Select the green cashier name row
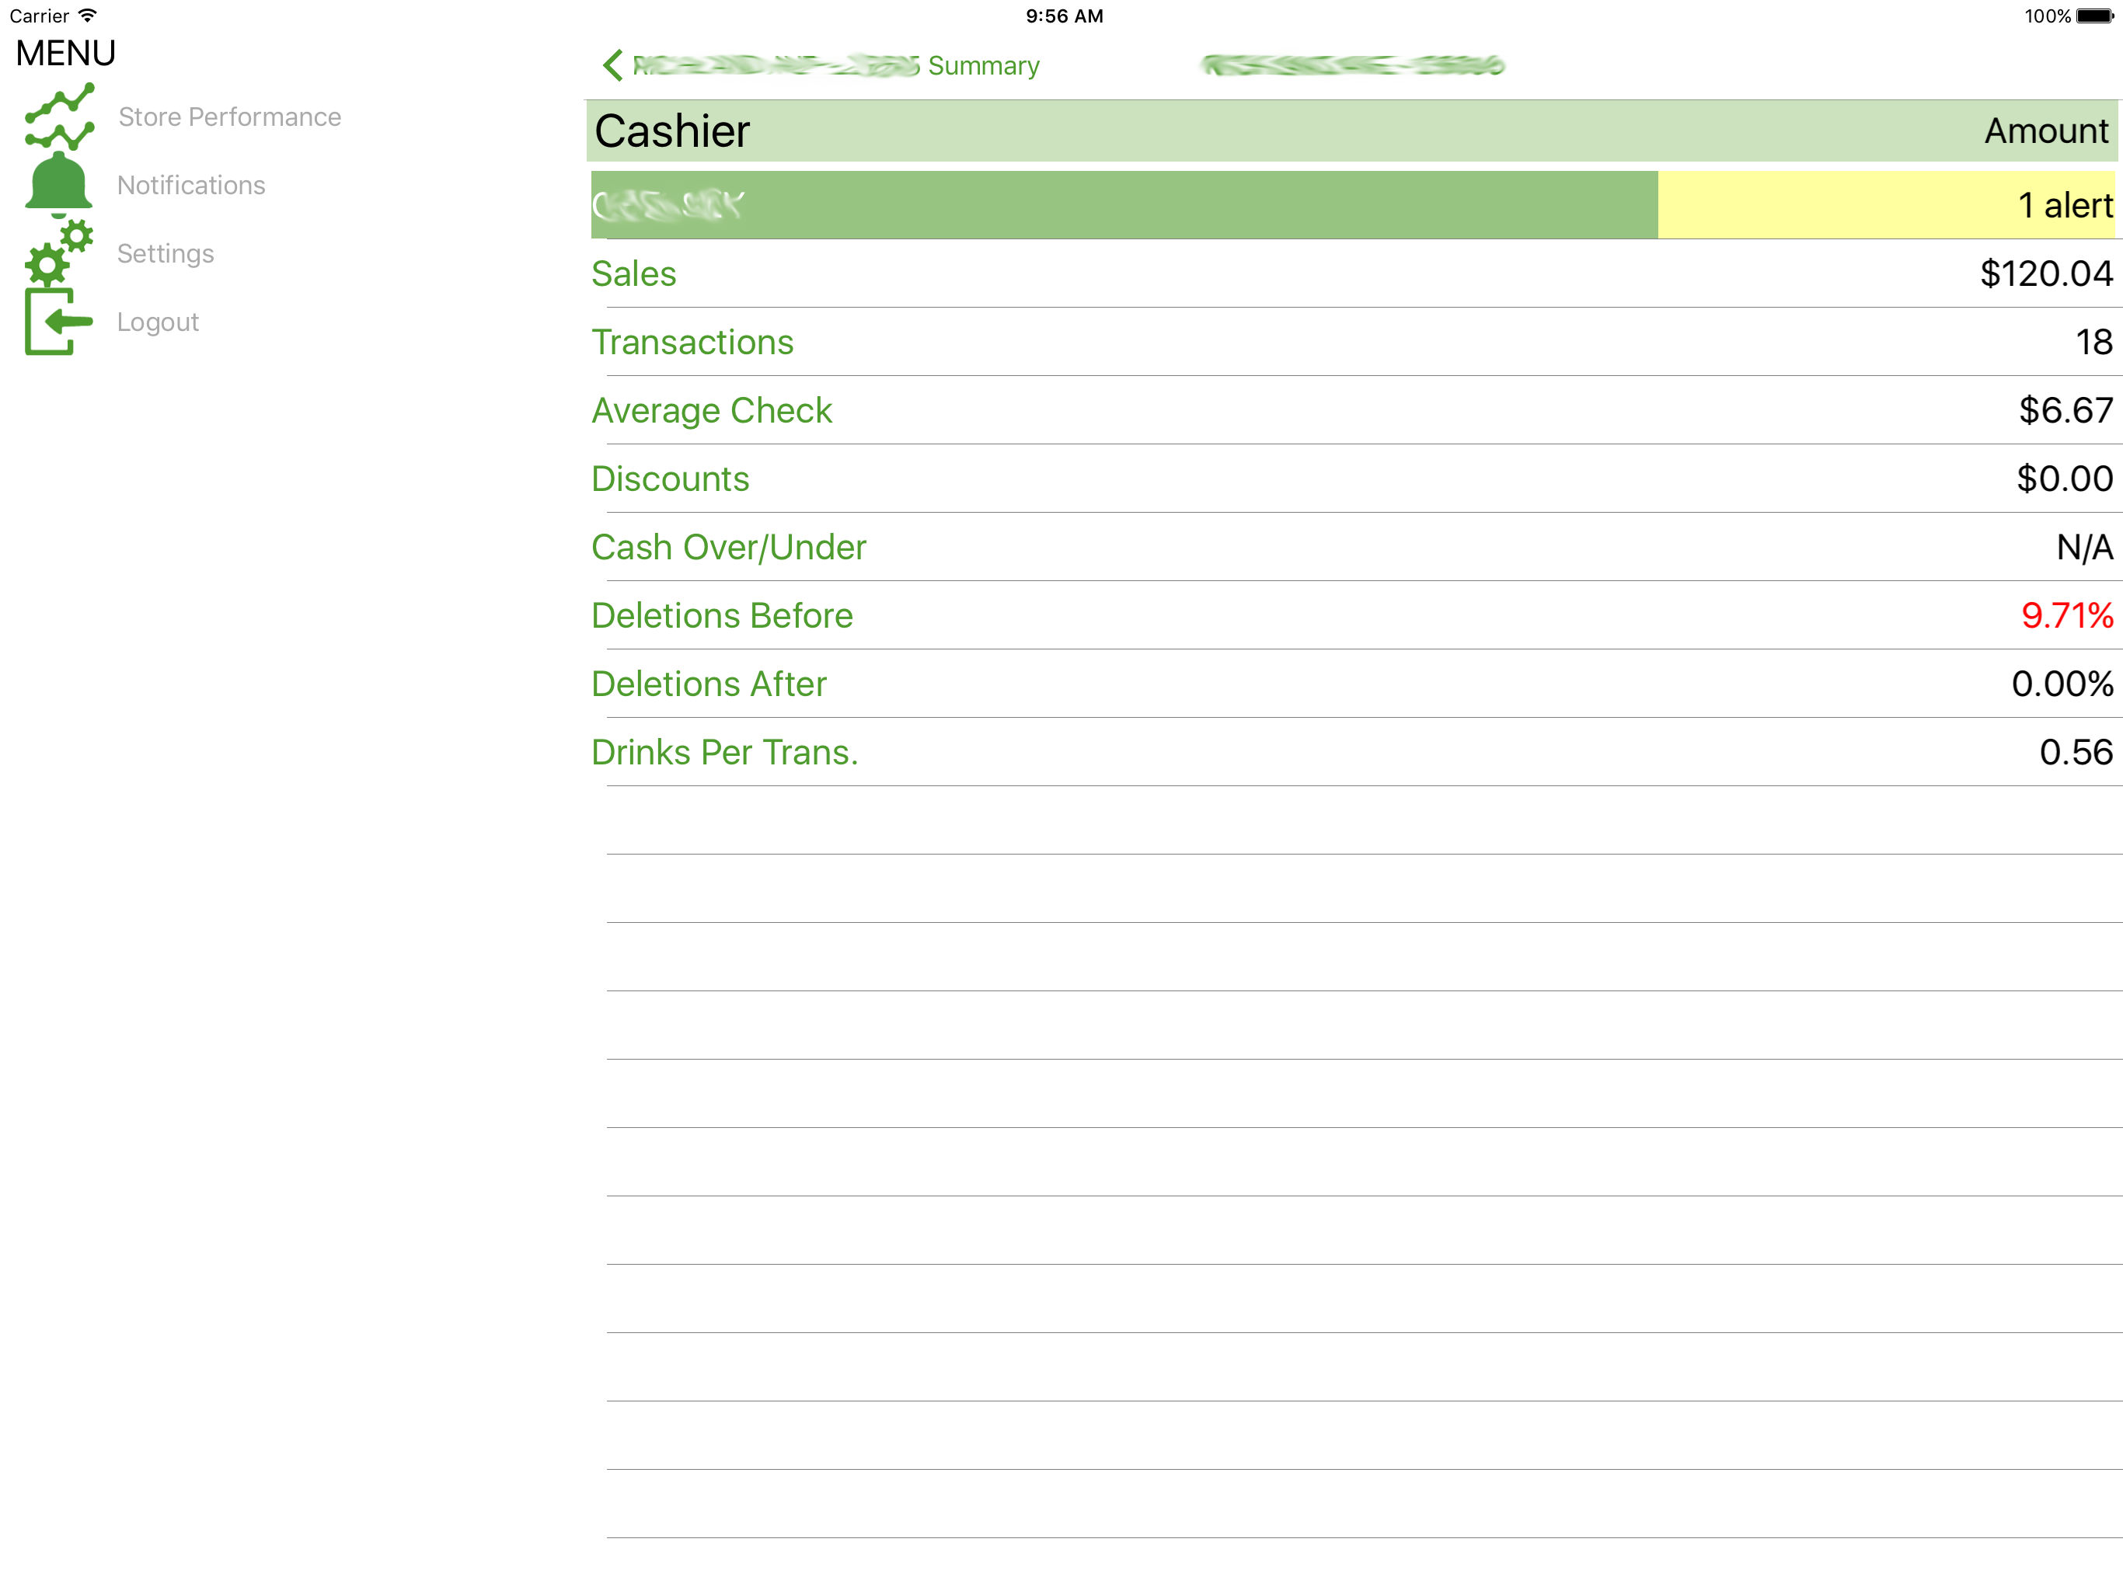The image size is (2123, 1591). pos(1124,204)
